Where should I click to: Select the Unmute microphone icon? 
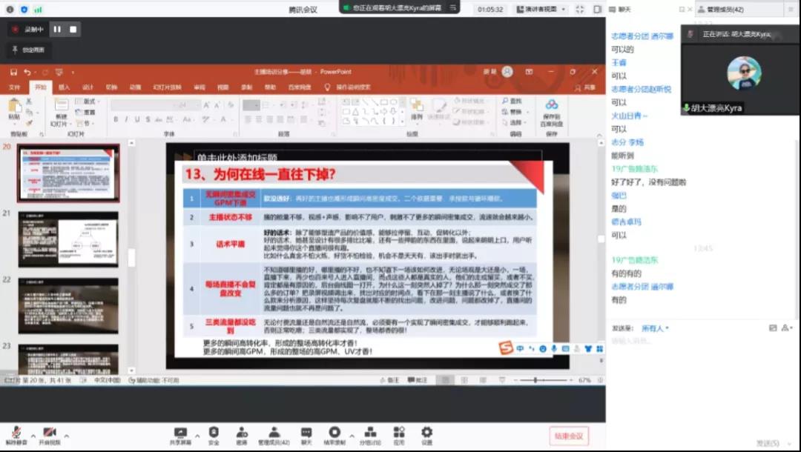click(17, 433)
